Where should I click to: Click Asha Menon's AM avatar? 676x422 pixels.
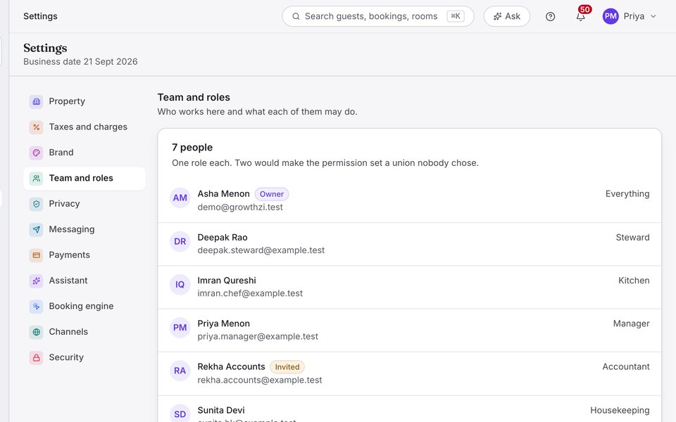[180, 198]
